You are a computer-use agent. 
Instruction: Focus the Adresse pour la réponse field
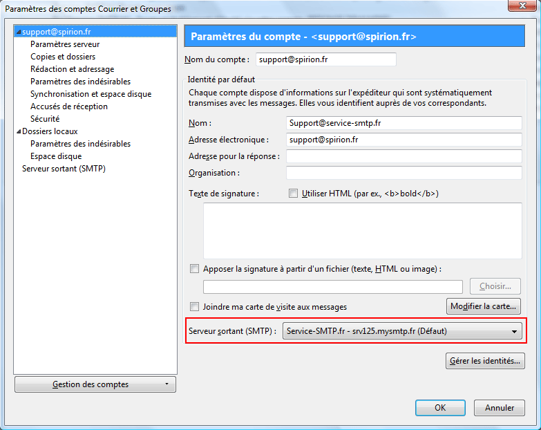click(x=404, y=156)
